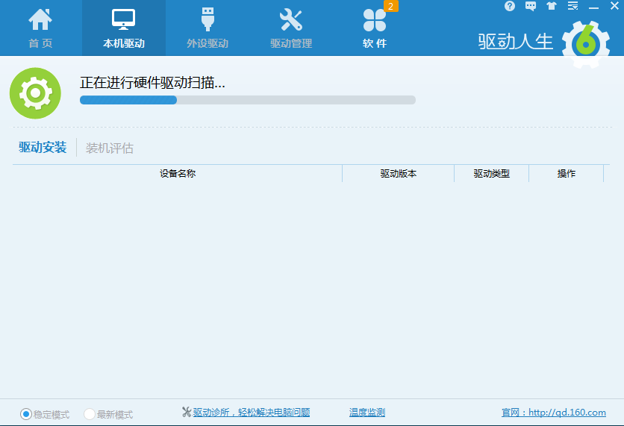
Task: Click the 操作 column header
Action: 567,173
